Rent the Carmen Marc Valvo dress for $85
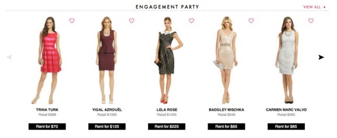The width and height of the screenshot is (337, 138). tap(286, 126)
